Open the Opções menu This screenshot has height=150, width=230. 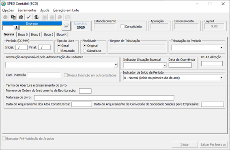tap(8, 10)
